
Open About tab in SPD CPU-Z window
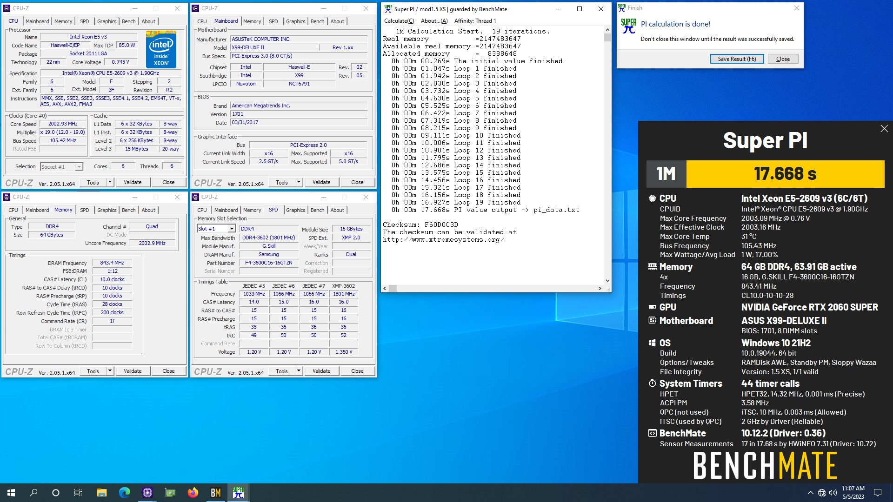click(337, 210)
